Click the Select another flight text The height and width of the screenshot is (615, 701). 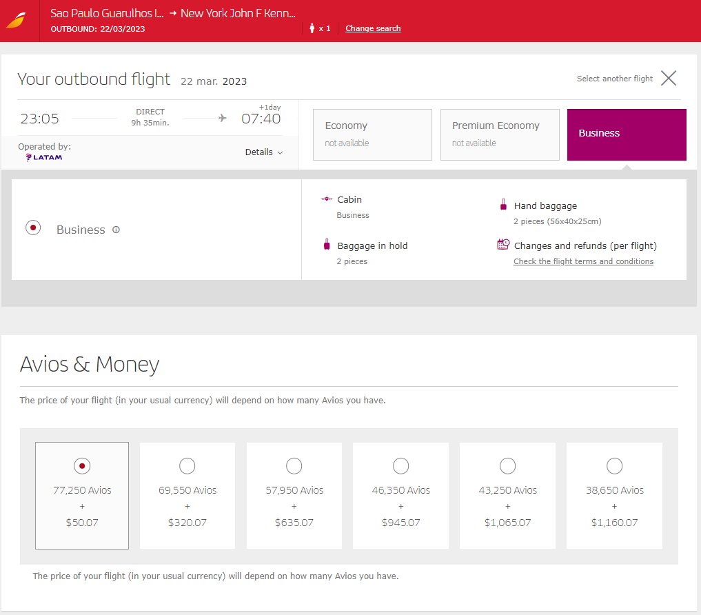614,79
